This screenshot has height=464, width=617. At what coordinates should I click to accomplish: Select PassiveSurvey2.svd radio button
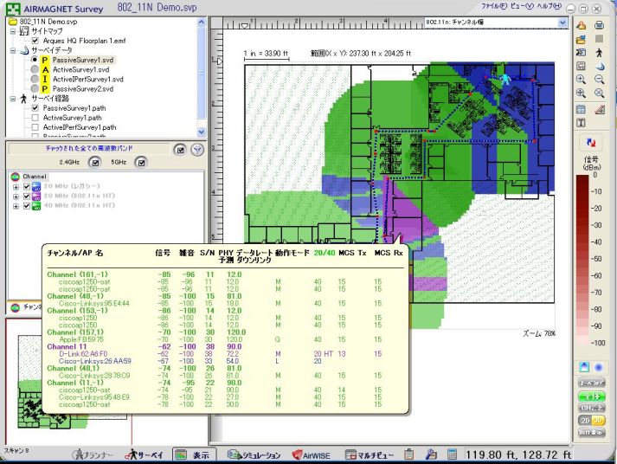[x=35, y=89]
